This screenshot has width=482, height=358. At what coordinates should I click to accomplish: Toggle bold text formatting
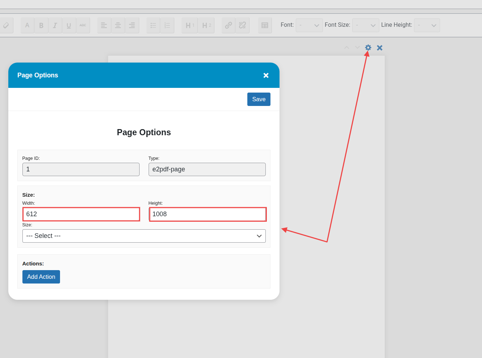(41, 25)
